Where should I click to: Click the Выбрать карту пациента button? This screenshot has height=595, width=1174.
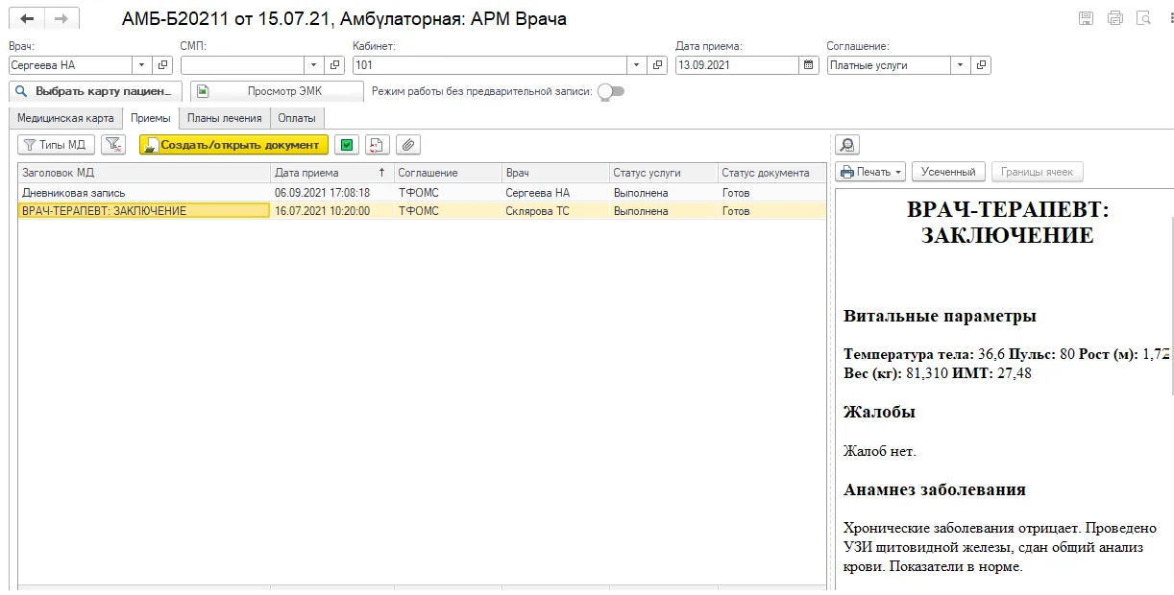(95, 91)
